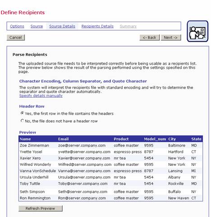
Task: Click the Refresh Preview button
Action: [41, 208]
